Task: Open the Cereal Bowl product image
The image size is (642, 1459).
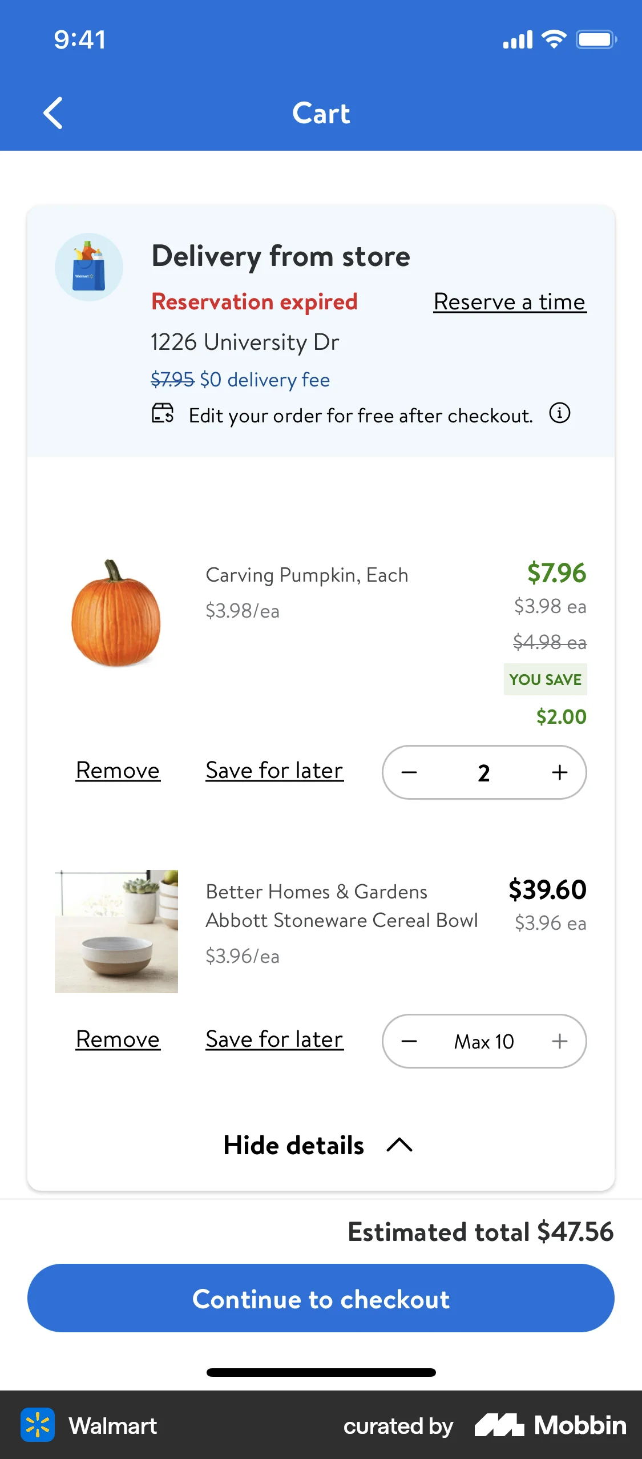Action: click(116, 930)
